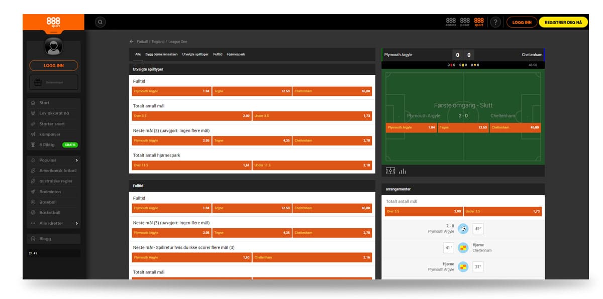Viewport: 603px width, 299px height.
Task: Select the Alle tab
Action: 138,54
